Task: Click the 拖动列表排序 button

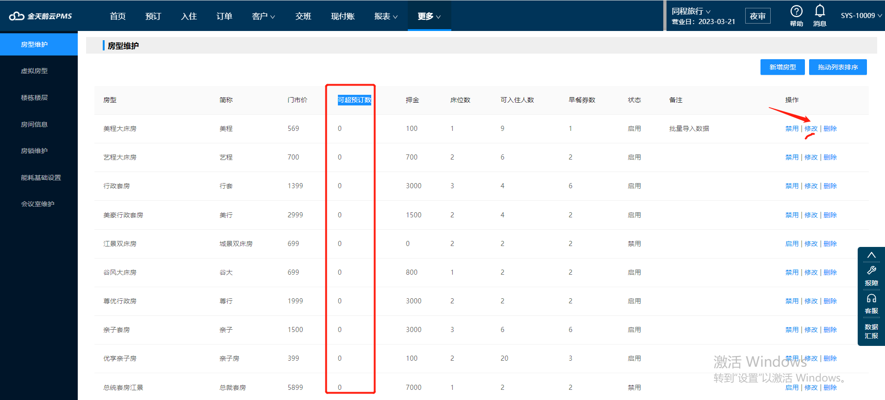Action: (x=838, y=67)
